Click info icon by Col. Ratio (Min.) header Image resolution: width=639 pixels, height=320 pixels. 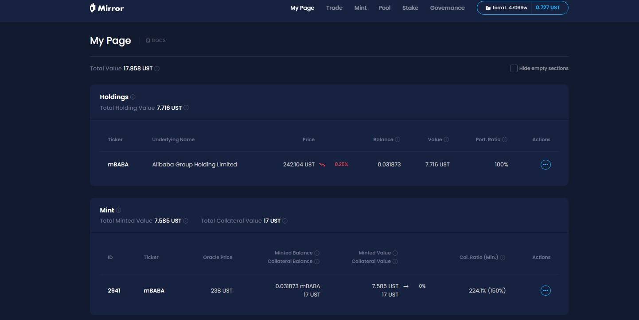503,257
